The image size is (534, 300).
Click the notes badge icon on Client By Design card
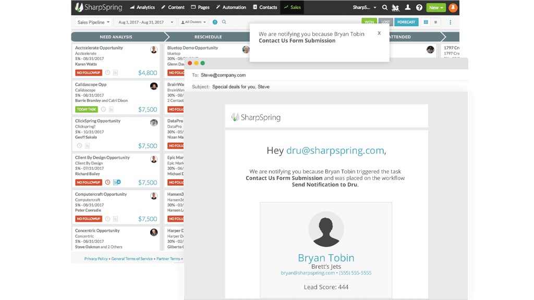click(x=117, y=182)
